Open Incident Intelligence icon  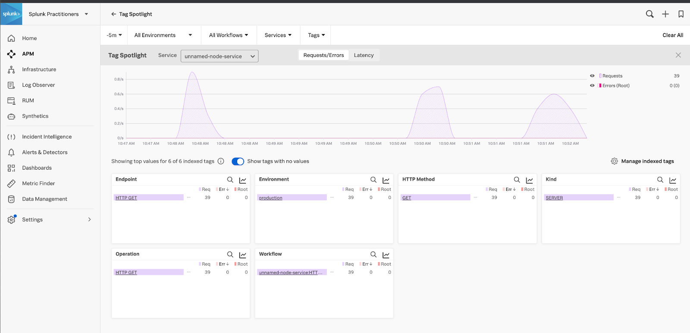click(12, 137)
